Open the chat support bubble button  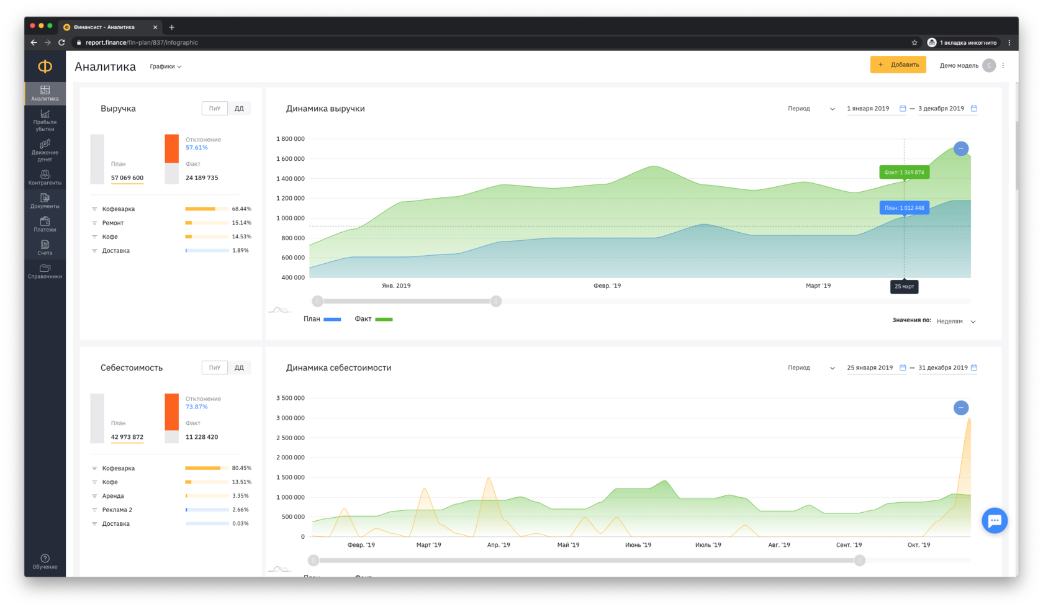pyautogui.click(x=994, y=520)
